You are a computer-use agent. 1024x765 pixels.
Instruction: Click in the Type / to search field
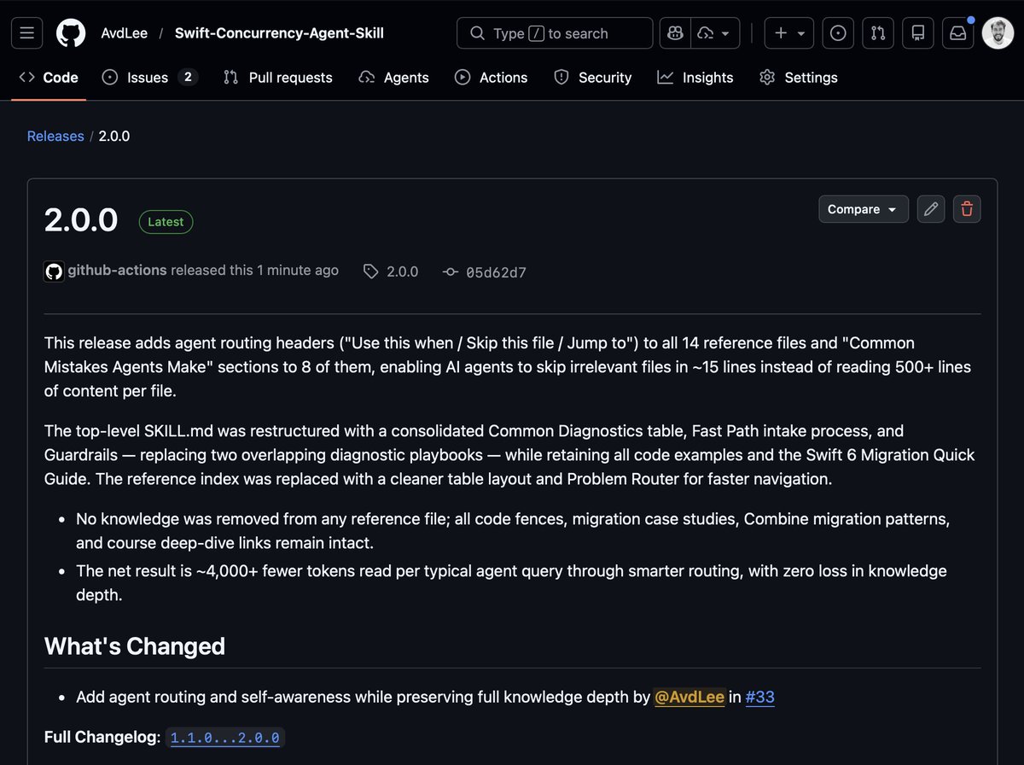(555, 33)
